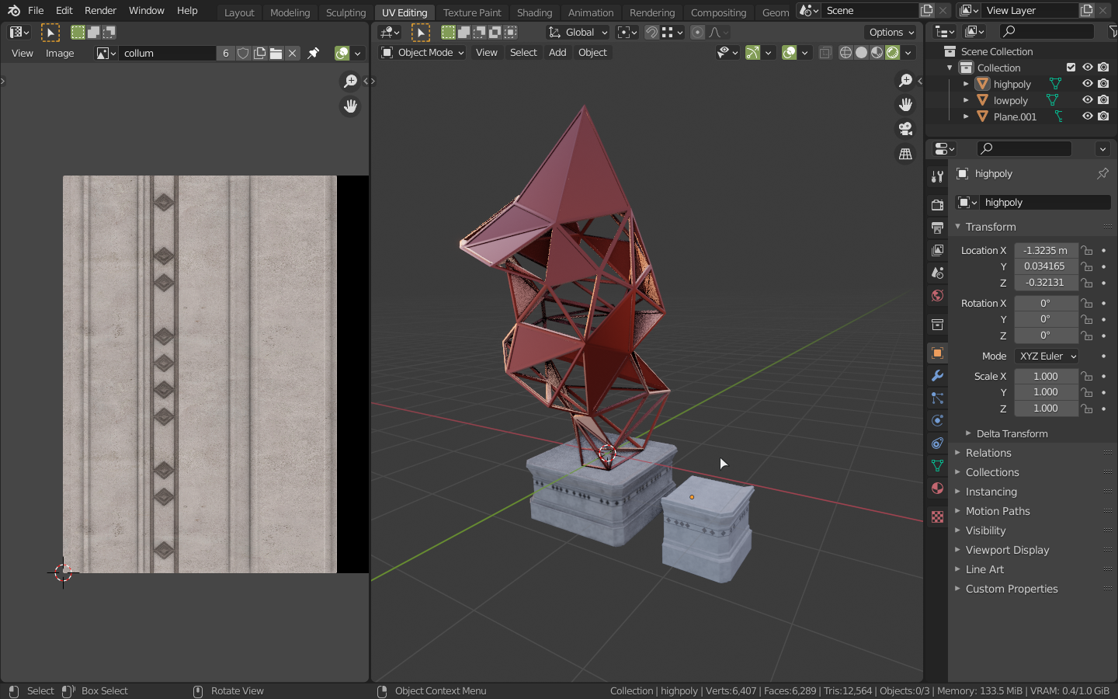
Task: Open the Object Mode dropdown
Action: [422, 53]
